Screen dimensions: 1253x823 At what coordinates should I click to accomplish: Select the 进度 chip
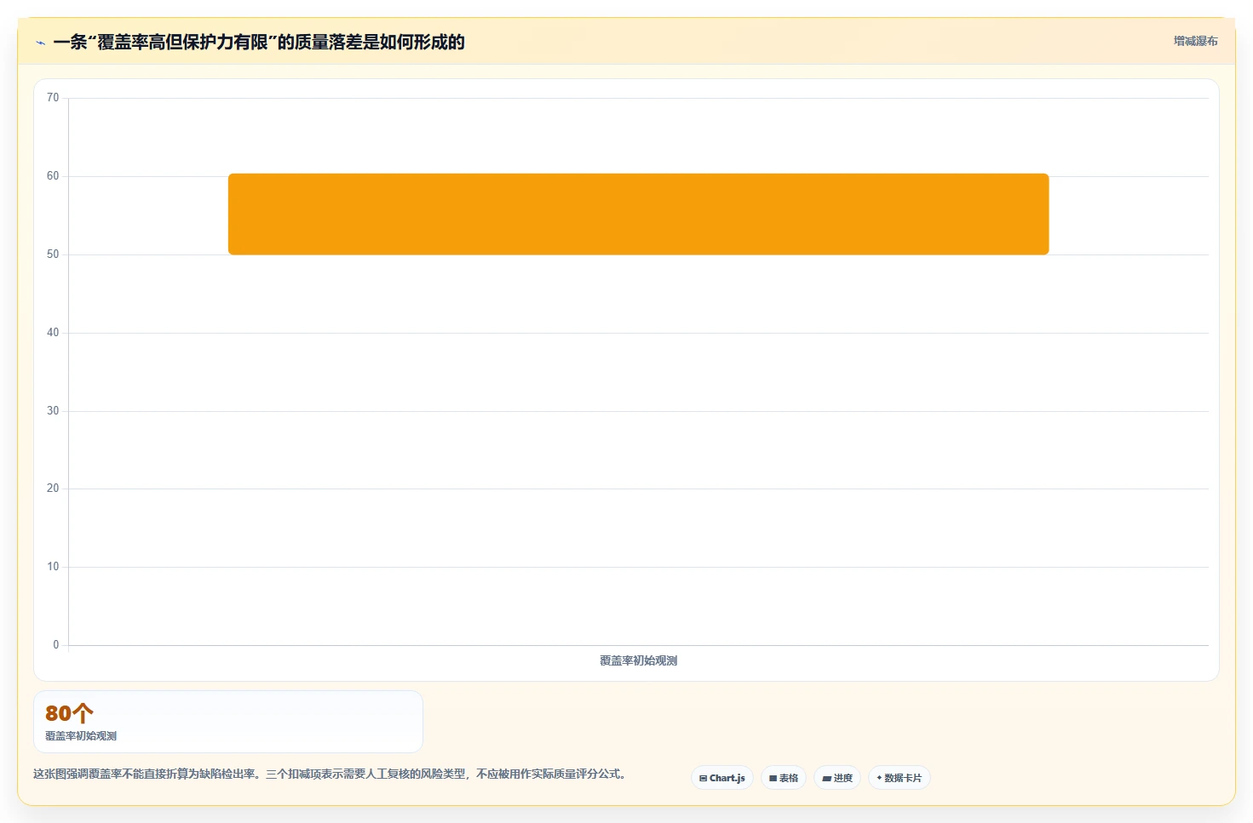pyautogui.click(x=837, y=778)
